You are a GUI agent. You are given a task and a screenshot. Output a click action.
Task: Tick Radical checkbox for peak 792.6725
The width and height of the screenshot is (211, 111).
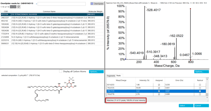coord(200,88)
